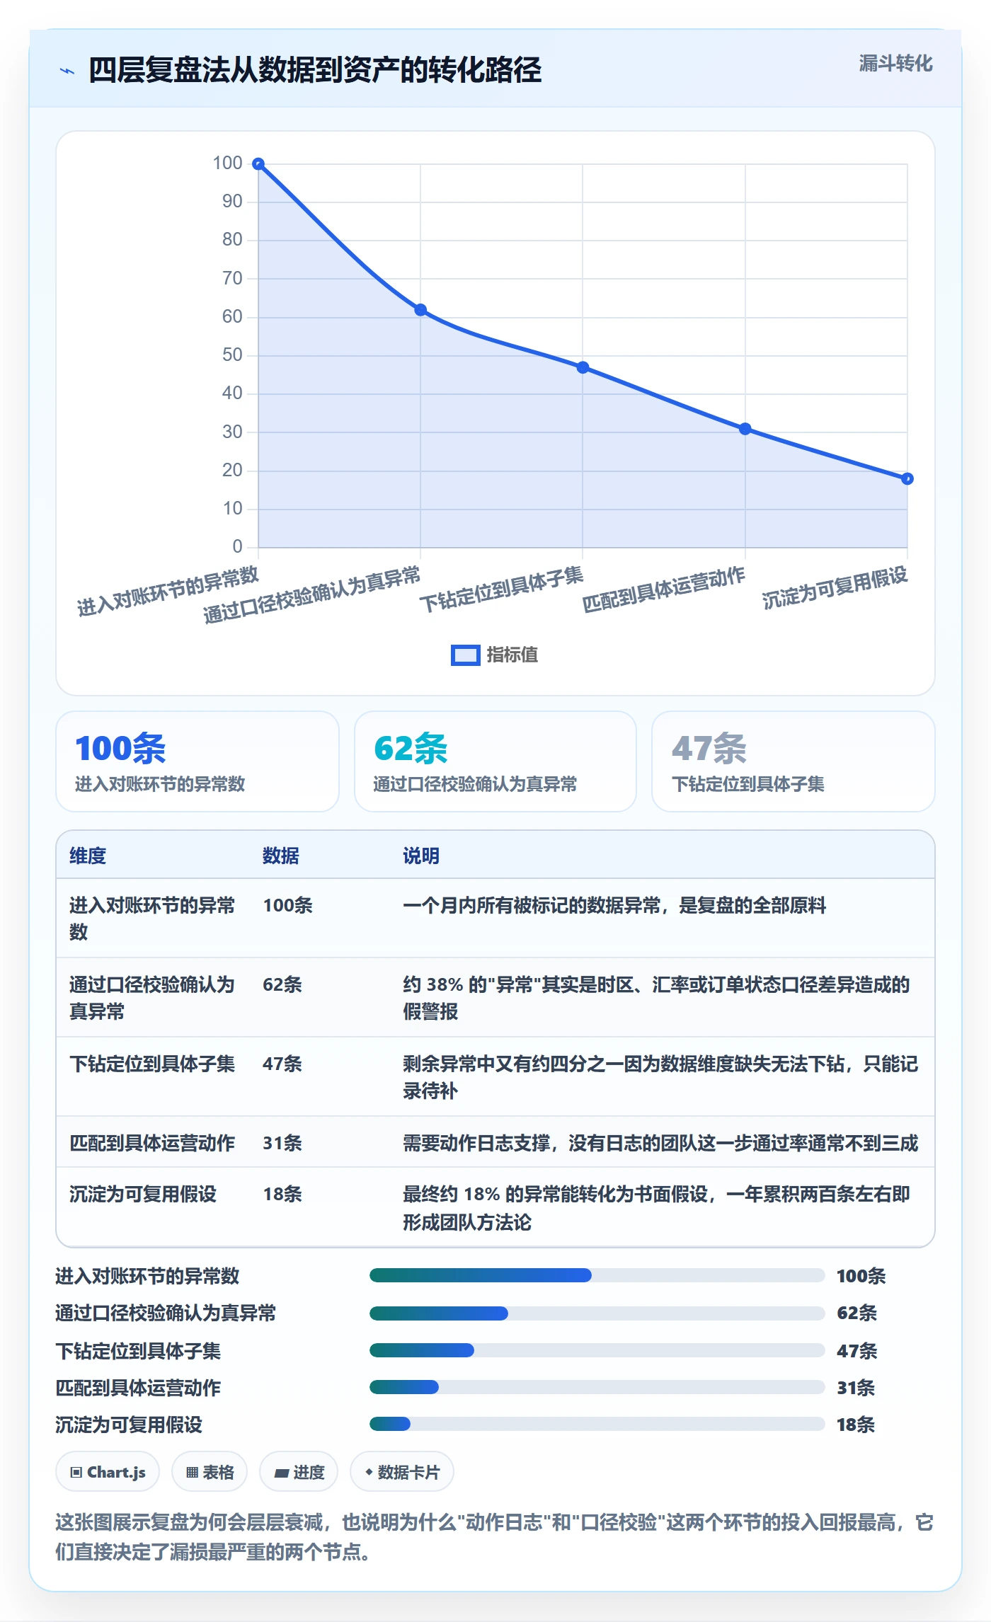Click the 数据 column header
Image resolution: width=991 pixels, height=1622 pixels.
point(281,856)
